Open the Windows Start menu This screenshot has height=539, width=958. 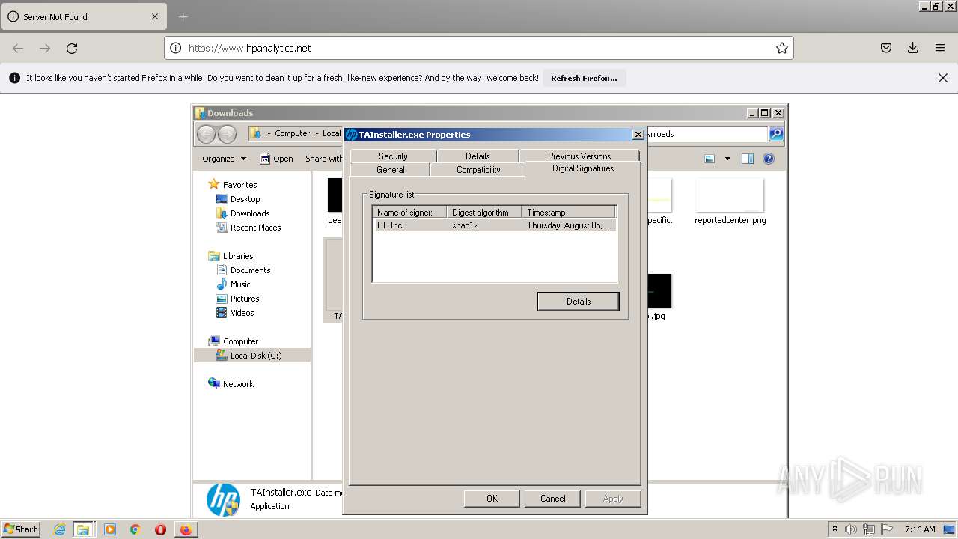(x=20, y=529)
